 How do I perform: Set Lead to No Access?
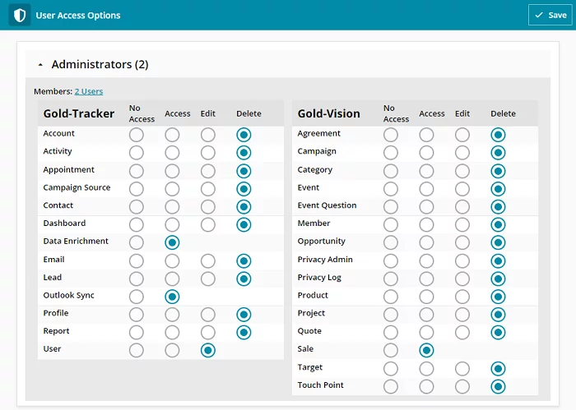point(137,279)
